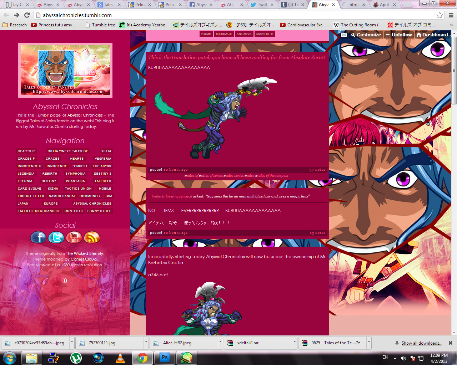This screenshot has width=457, height=365.
Task: Click the HOME menu item
Action: pos(206,34)
